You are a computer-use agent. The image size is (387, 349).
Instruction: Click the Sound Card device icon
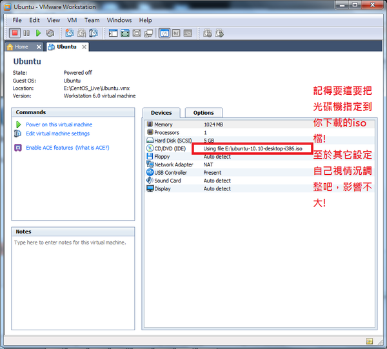coord(150,180)
